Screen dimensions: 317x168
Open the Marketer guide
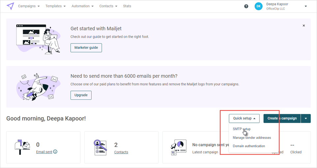86,48
